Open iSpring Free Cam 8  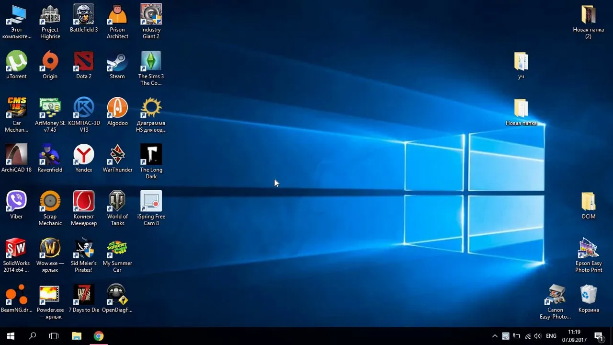(151, 209)
